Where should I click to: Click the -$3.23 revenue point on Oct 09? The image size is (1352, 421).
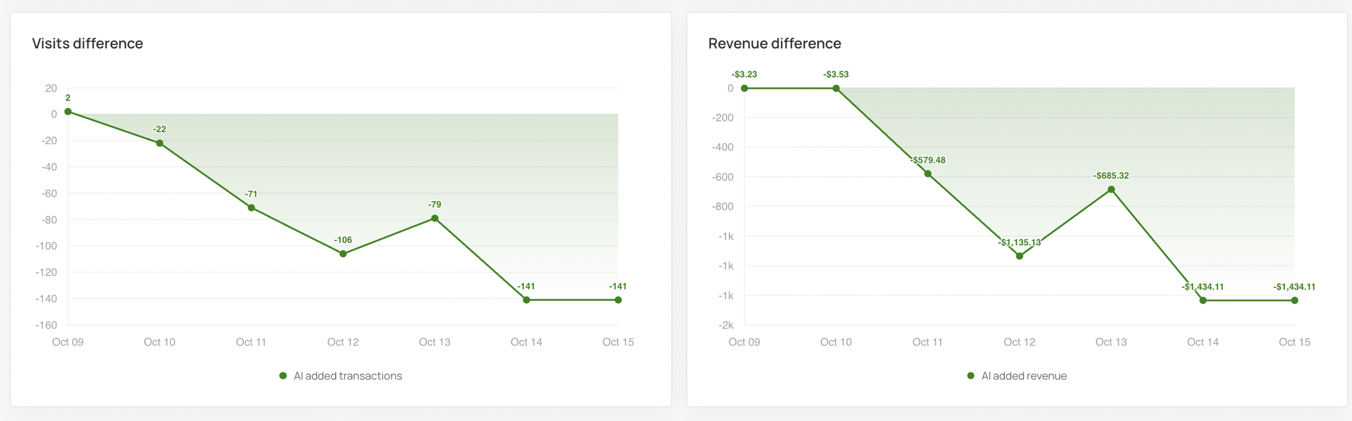tap(744, 89)
